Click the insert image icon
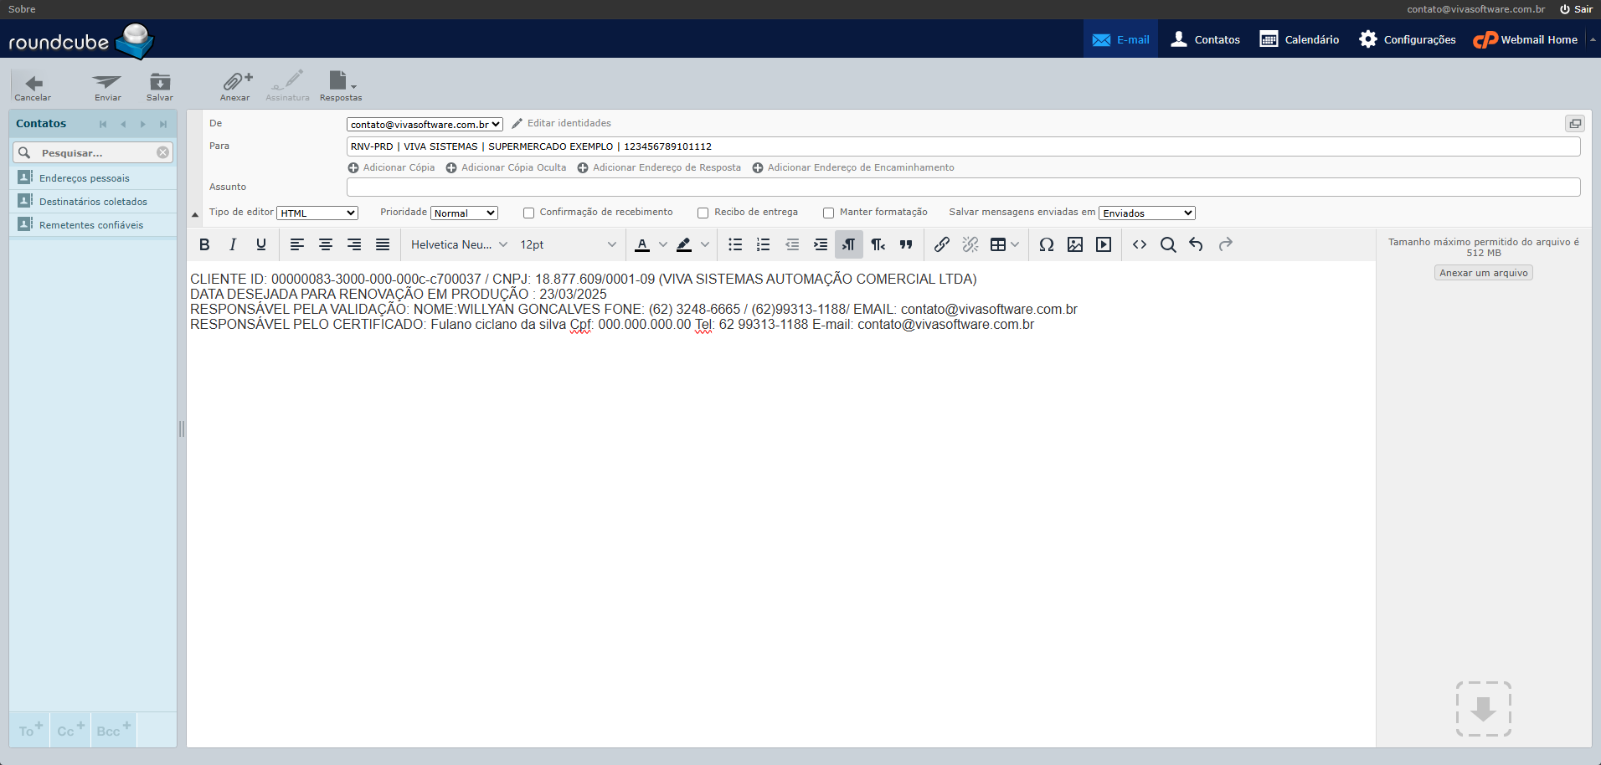 [x=1075, y=244]
